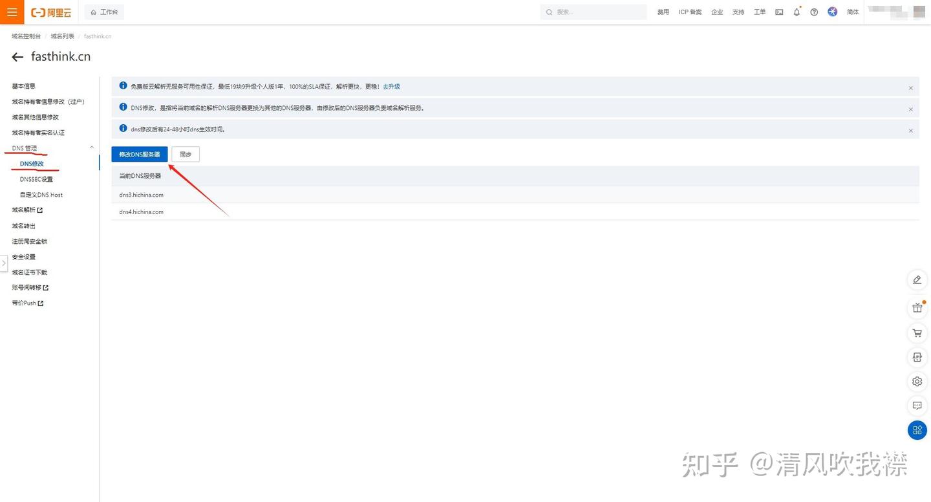Image resolution: width=931 pixels, height=502 pixels.
Task: Open the gift box icon on right
Action: [917, 308]
